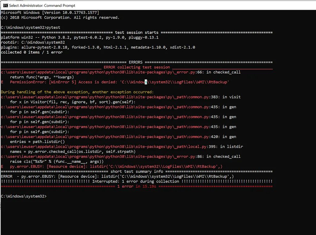This screenshot has height=235, width=316.
Task: Click the '(c) 2018 Microsoft Corporation' copyright line
Action: [60, 18]
